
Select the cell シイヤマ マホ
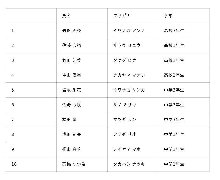127,149
